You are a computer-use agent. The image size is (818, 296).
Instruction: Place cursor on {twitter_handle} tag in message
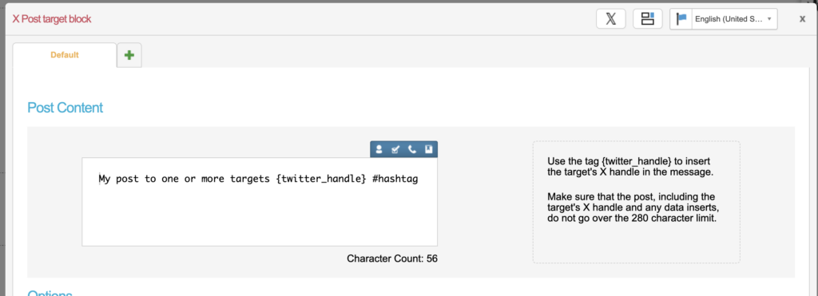pos(321,180)
